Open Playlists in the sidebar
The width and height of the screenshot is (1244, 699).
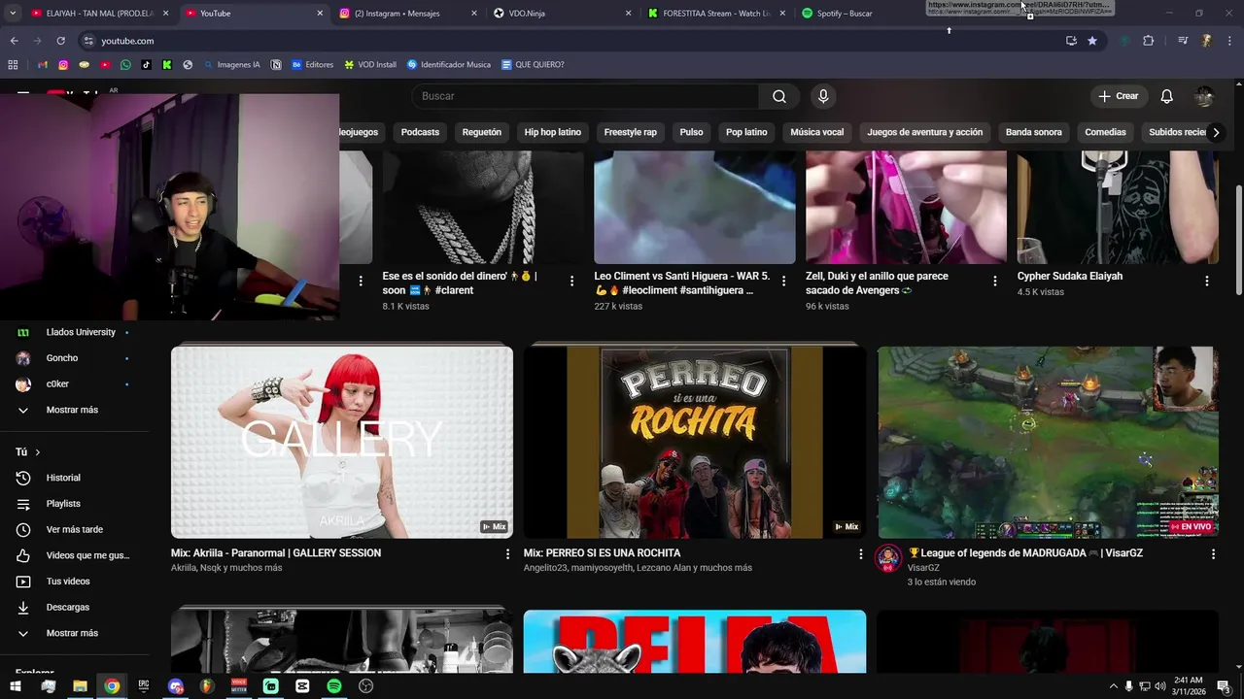[63, 504]
